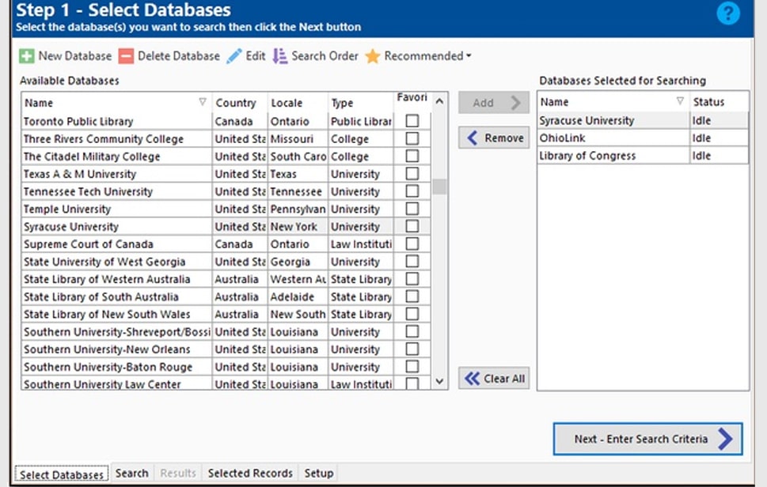Tick favorite checkbox for State University of West Georgia
Screen dimensions: 767x487
click(412, 262)
